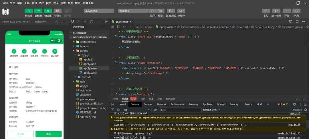Image resolution: width=309 pixels, height=139 pixels.
Task: Click the green 提交 button in simulator
Action: 48,134
